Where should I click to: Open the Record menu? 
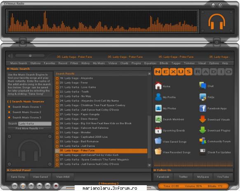point(63,63)
